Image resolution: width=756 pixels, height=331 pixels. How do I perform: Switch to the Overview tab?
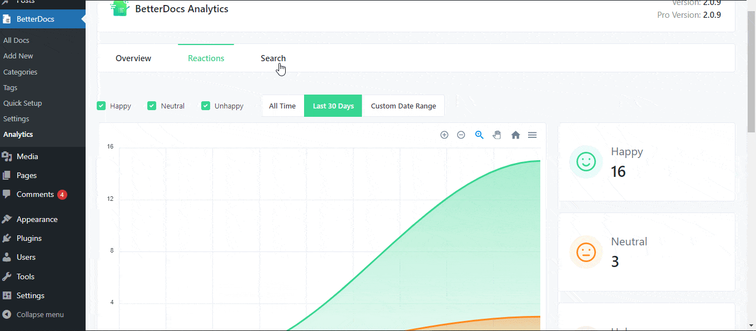pyautogui.click(x=133, y=58)
